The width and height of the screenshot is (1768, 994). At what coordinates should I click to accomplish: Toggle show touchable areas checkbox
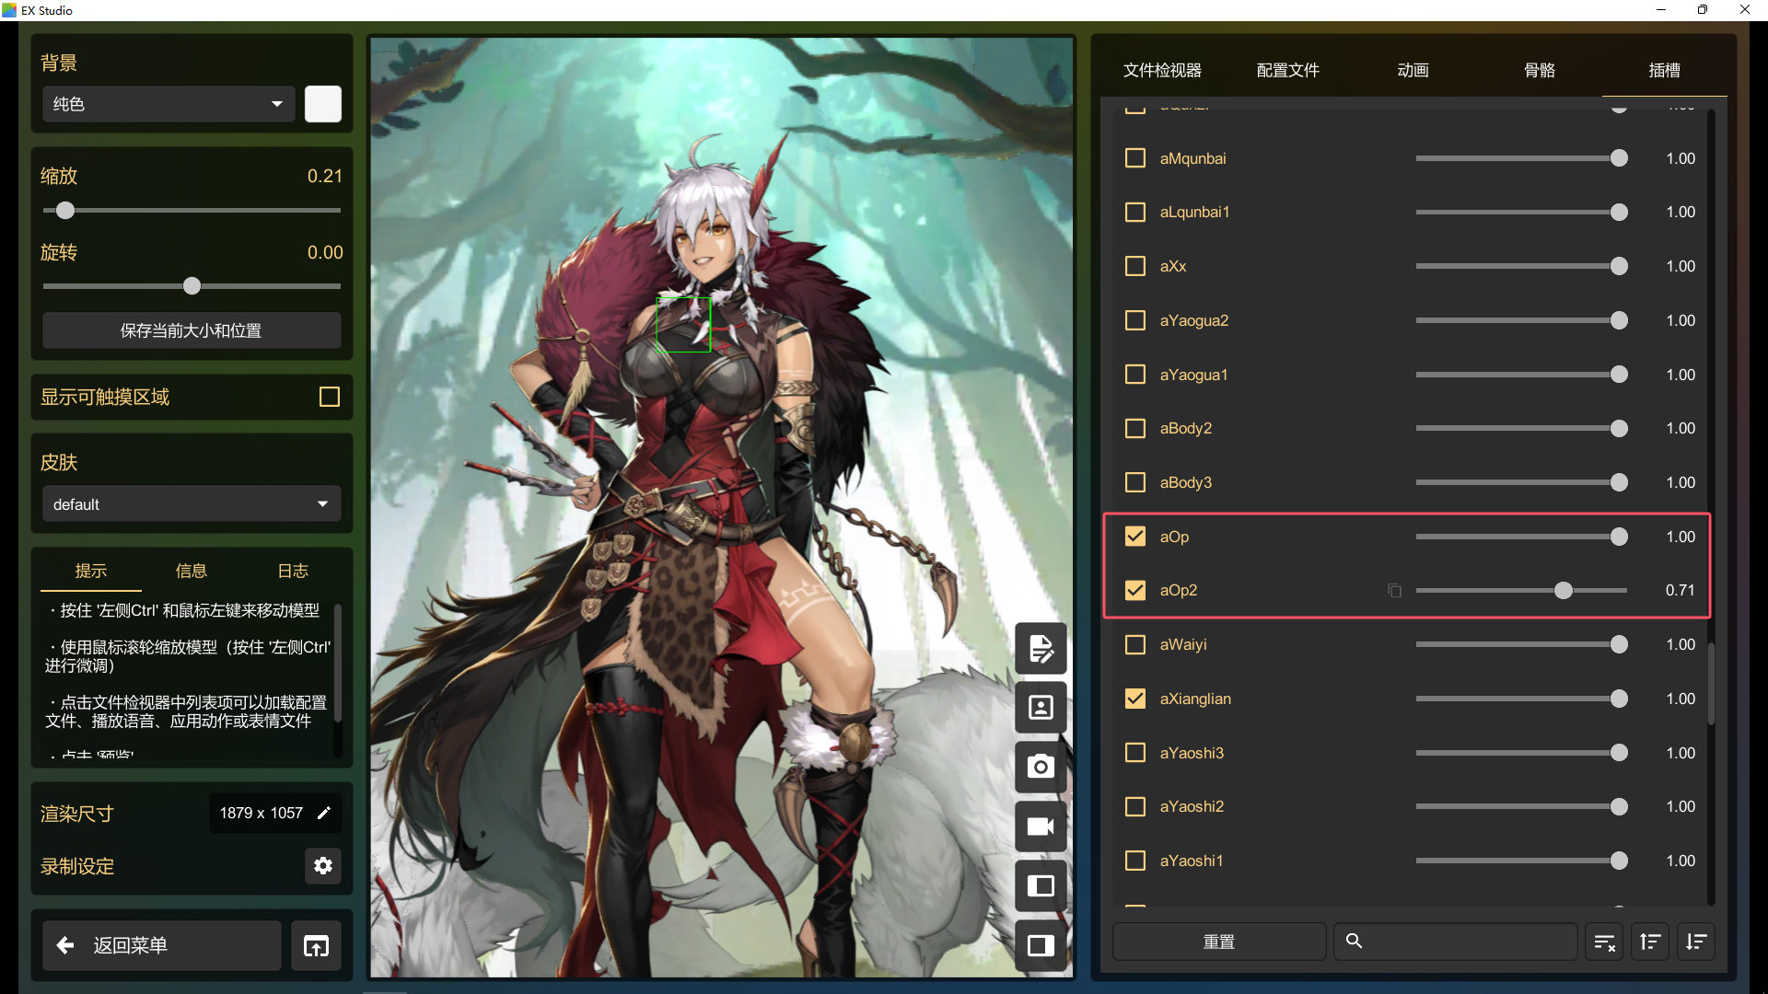coord(329,397)
